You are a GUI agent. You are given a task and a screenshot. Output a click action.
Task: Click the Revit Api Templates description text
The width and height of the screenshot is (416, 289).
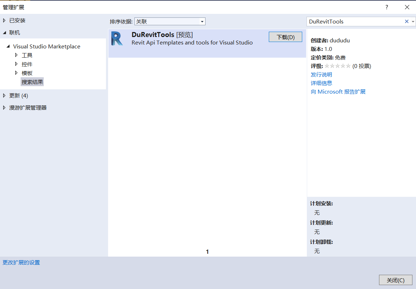tap(192, 42)
